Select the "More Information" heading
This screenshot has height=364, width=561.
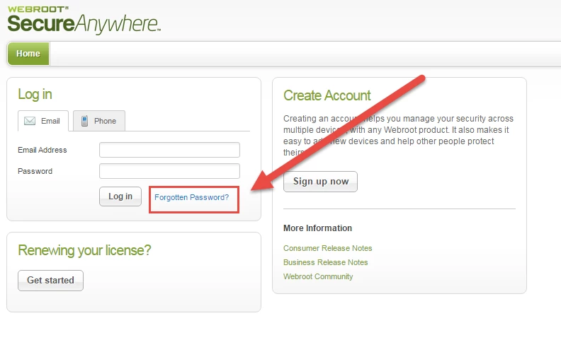(318, 228)
